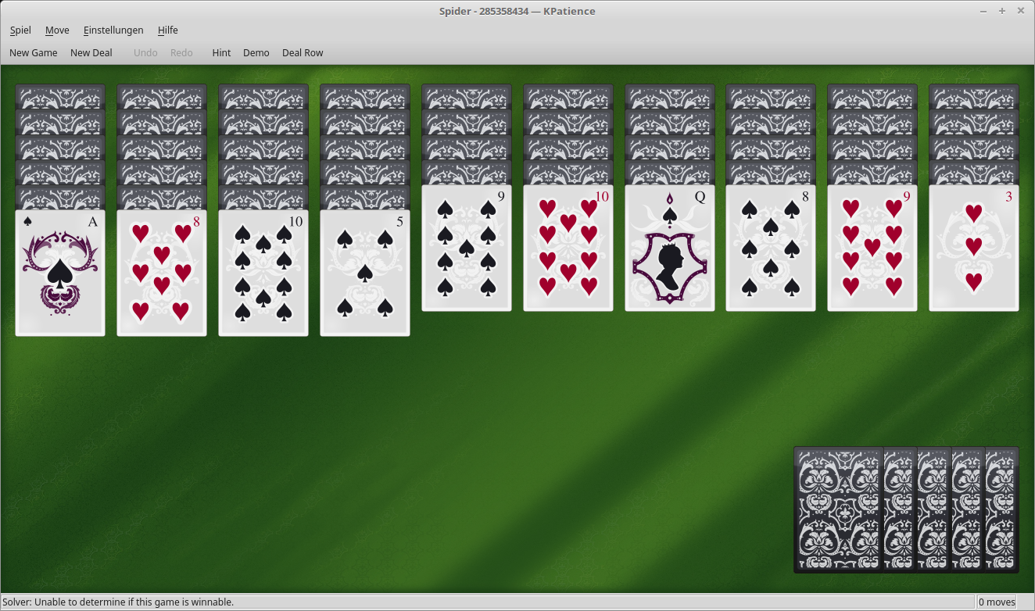The image size is (1035, 611).
Task: Select the 9 of hearts card
Action: (x=872, y=248)
